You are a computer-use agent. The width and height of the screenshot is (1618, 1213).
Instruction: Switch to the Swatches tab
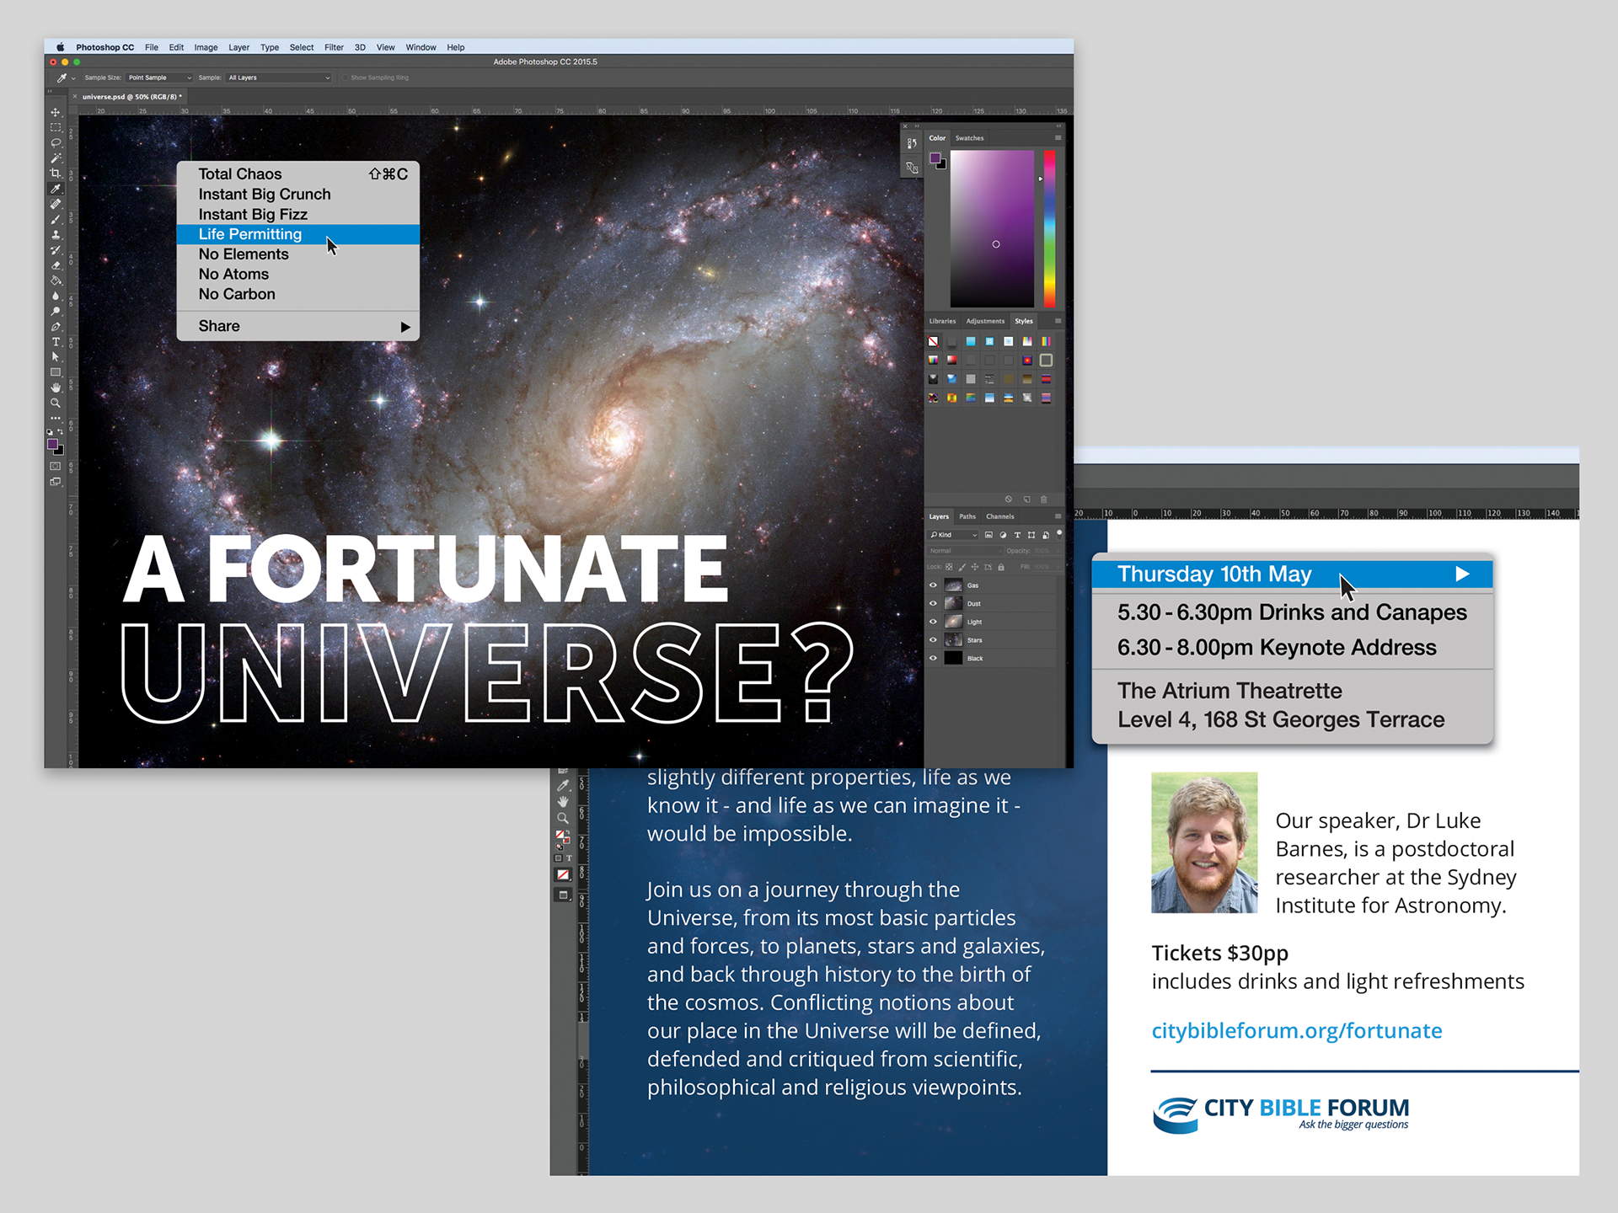coord(969,138)
